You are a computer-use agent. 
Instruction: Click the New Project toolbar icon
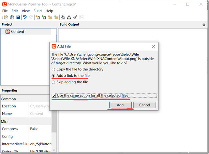(6, 17)
